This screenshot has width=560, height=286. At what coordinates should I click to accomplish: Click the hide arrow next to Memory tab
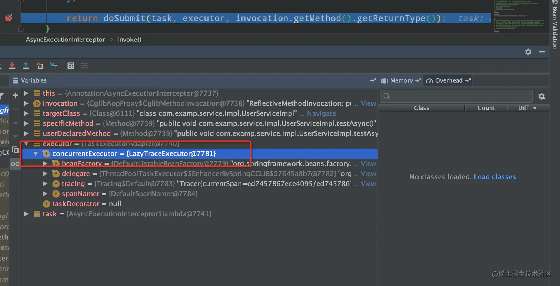(x=418, y=80)
